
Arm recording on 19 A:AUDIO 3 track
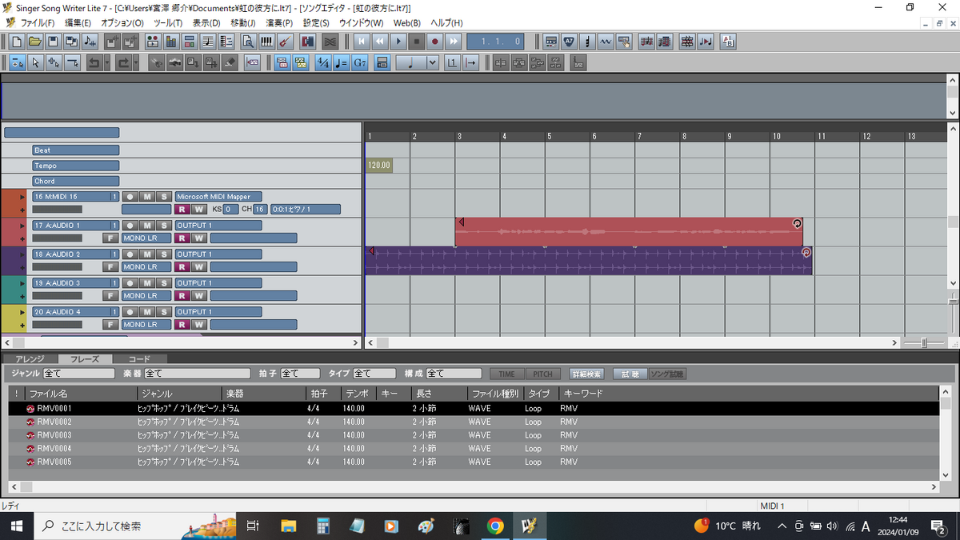[132, 283]
